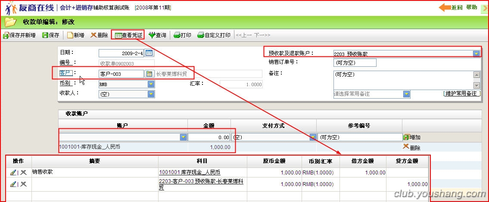Click the 编号 label
489x202 pixels.
pos(65,62)
